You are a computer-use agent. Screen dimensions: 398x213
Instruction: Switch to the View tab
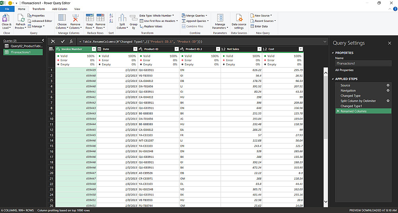point(77,9)
